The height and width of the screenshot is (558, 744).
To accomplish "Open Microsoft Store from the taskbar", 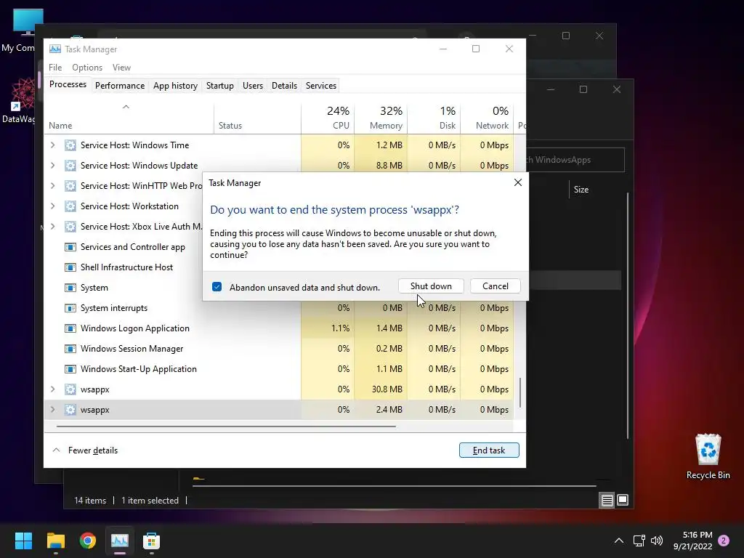I will click(151, 541).
